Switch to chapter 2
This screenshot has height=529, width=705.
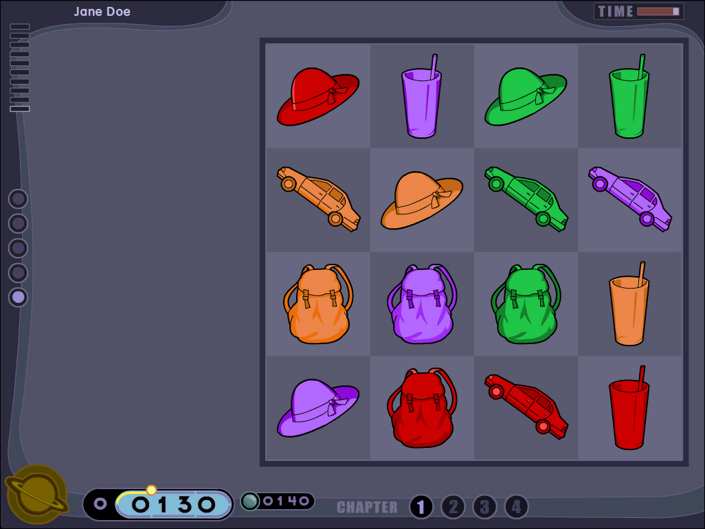point(453,507)
